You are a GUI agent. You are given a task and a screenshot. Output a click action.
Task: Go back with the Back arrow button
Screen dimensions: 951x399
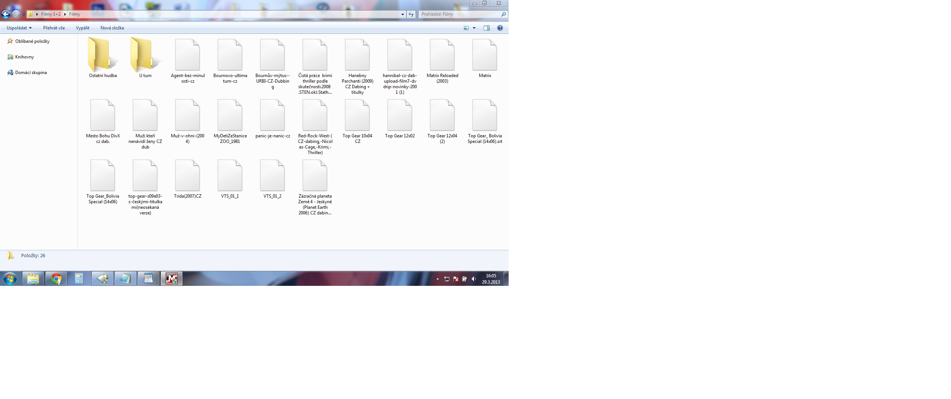click(6, 14)
